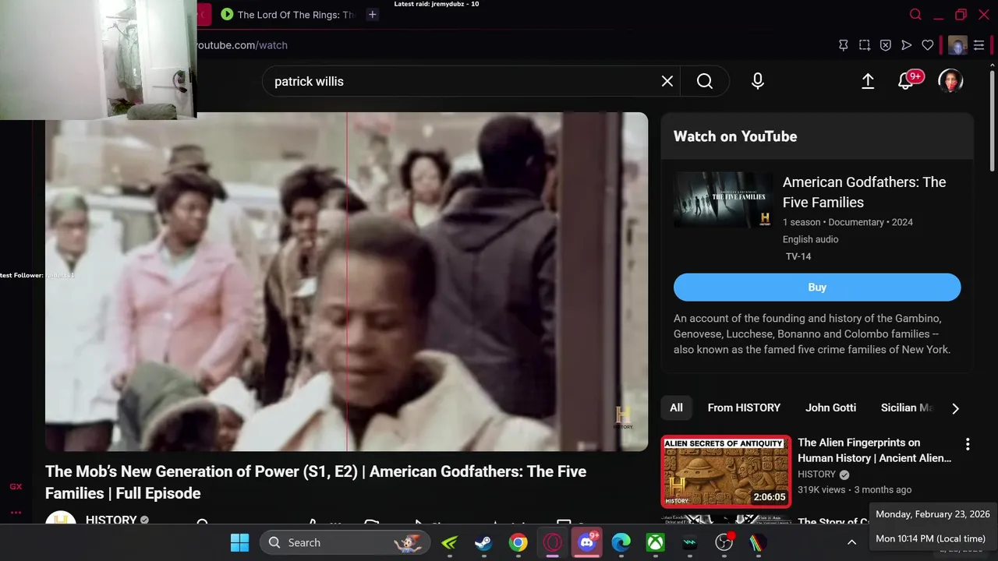Open Google Chrome from taskbar
The height and width of the screenshot is (561, 998).
(518, 542)
